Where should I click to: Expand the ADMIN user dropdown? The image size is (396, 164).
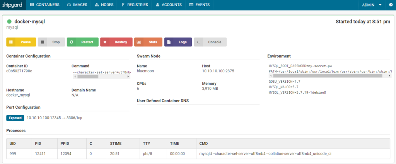pyautogui.click(x=372, y=5)
